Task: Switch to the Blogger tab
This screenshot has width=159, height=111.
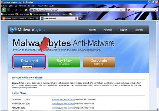Action: 20,18
